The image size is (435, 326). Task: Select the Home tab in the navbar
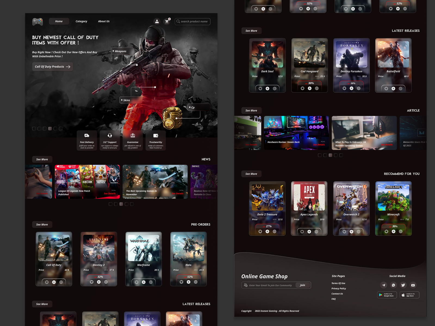click(x=59, y=21)
